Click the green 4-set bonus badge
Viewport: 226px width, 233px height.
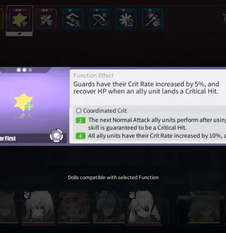coord(81,136)
